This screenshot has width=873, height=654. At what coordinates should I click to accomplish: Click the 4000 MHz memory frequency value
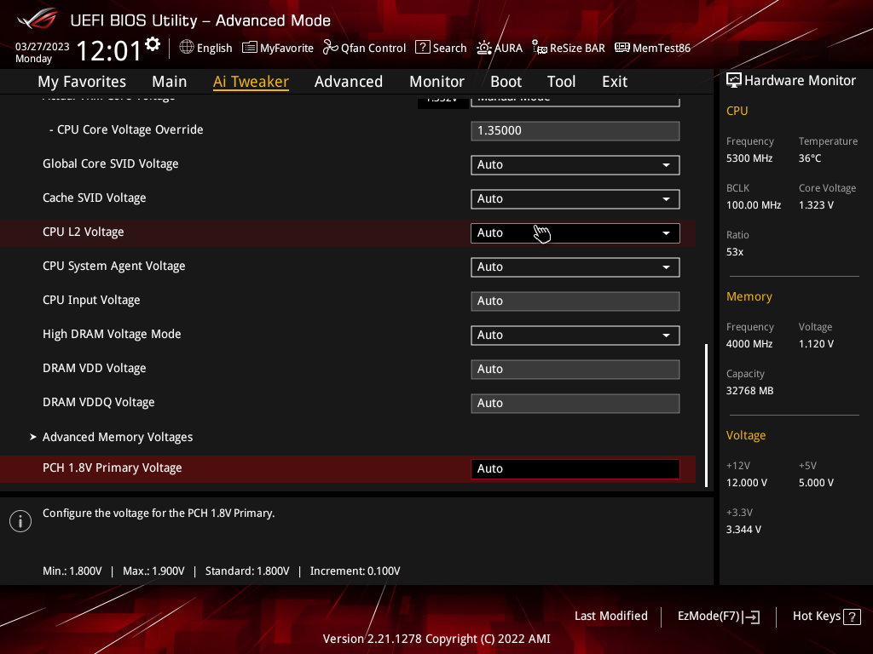(x=749, y=344)
